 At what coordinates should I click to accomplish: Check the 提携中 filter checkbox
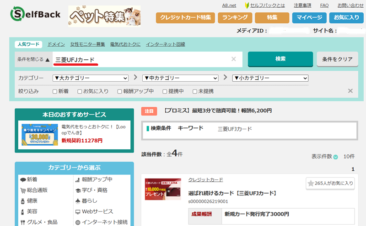click(x=165, y=92)
